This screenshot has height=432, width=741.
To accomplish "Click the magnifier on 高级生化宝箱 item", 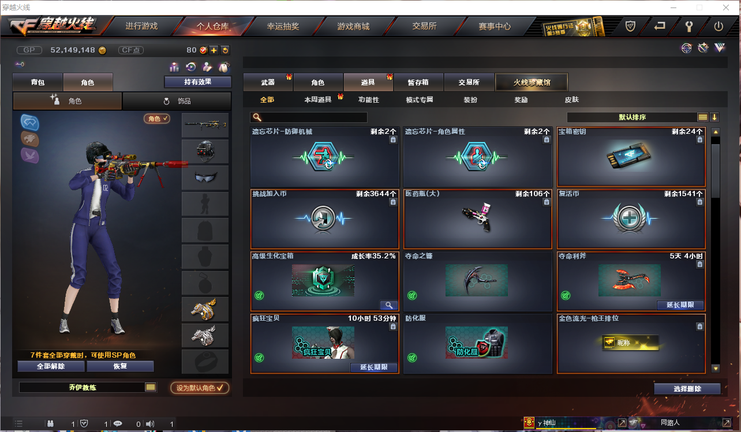I will point(388,305).
